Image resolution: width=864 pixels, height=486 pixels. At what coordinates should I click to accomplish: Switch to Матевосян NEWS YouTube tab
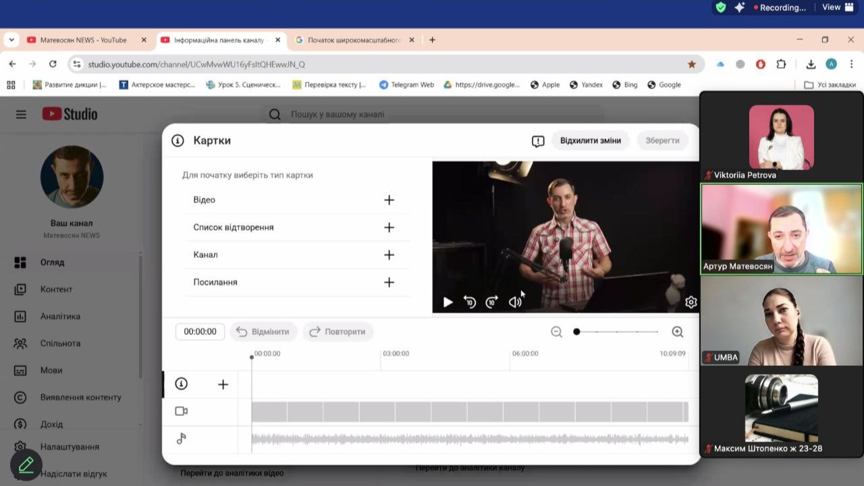(83, 40)
